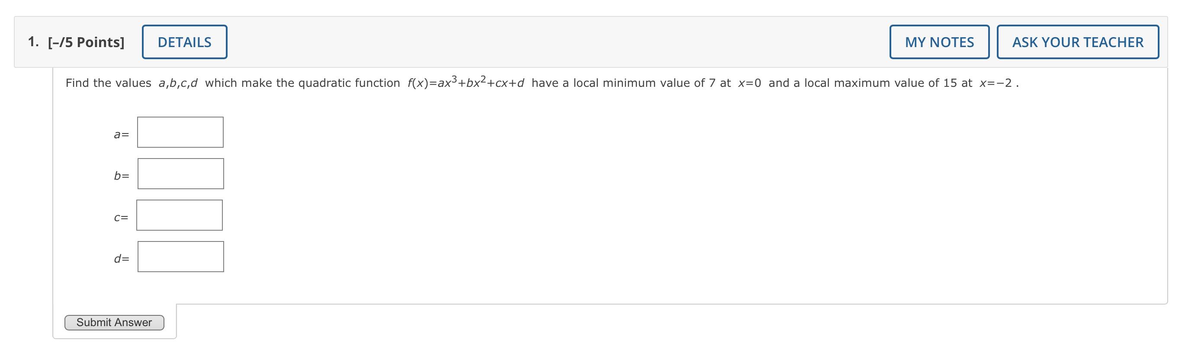Click the c= label

pos(121,216)
